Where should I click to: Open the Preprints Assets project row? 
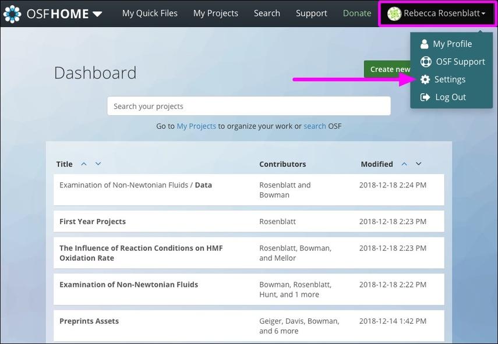point(249,326)
